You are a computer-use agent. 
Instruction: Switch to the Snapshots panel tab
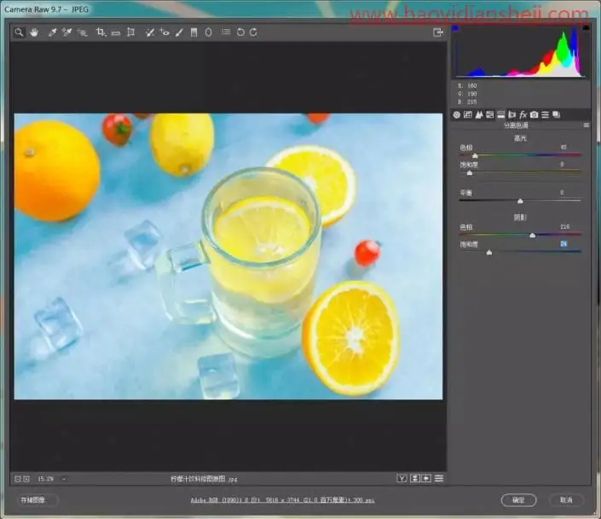click(556, 114)
